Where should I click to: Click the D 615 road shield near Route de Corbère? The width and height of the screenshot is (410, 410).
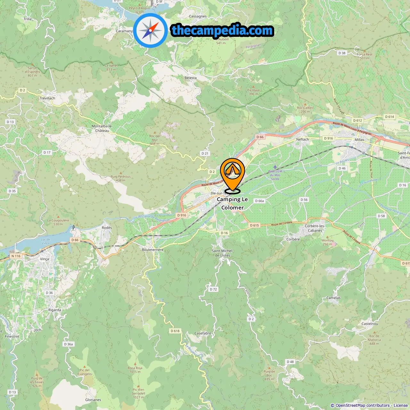point(254,225)
